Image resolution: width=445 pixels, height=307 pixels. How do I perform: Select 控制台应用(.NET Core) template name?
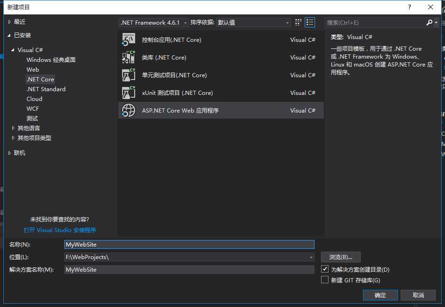coord(171,40)
